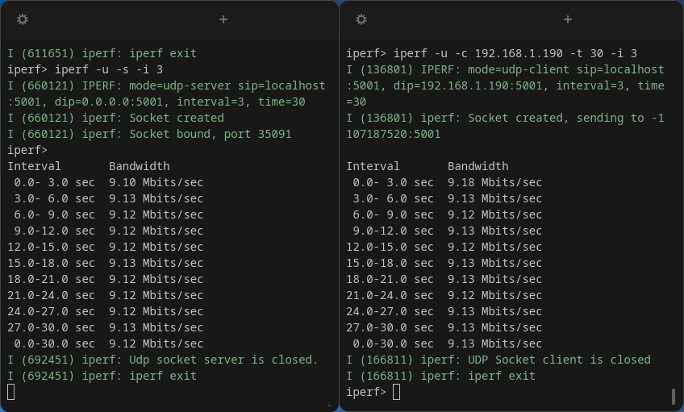Click the 'mode=udp-server' IPERF log line
This screenshot has height=412, width=684.
click(x=166, y=85)
